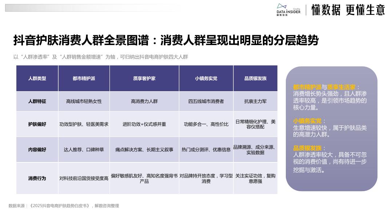Click the cell '对品牌持开放态度，学习型消费'

tap(206, 178)
